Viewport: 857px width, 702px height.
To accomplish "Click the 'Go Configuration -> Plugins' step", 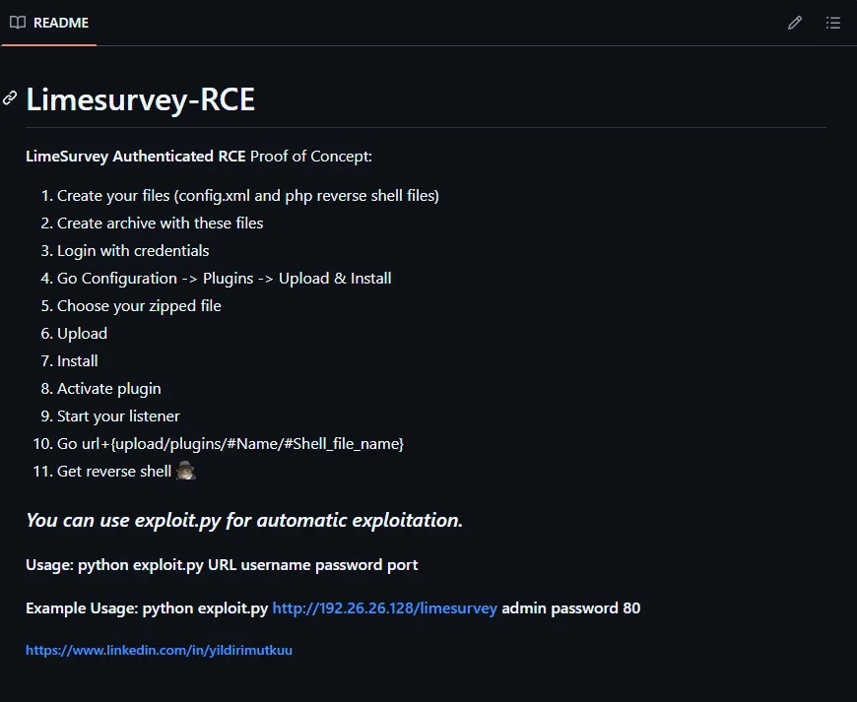I will (x=224, y=279).
